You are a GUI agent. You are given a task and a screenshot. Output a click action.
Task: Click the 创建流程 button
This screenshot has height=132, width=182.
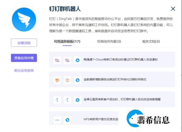click(24, 43)
